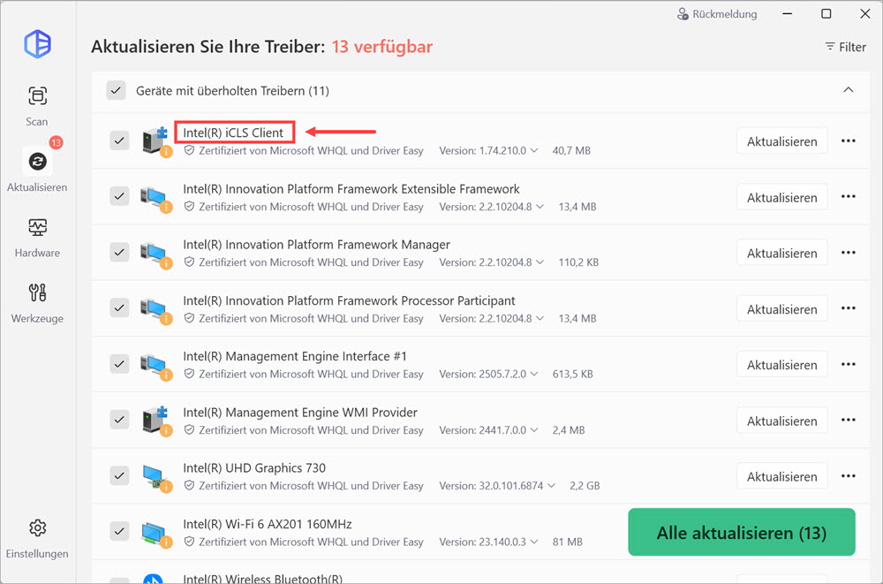Viewport: 883px width, 584px height.
Task: Open the Einstellungen page
Action: [37, 538]
